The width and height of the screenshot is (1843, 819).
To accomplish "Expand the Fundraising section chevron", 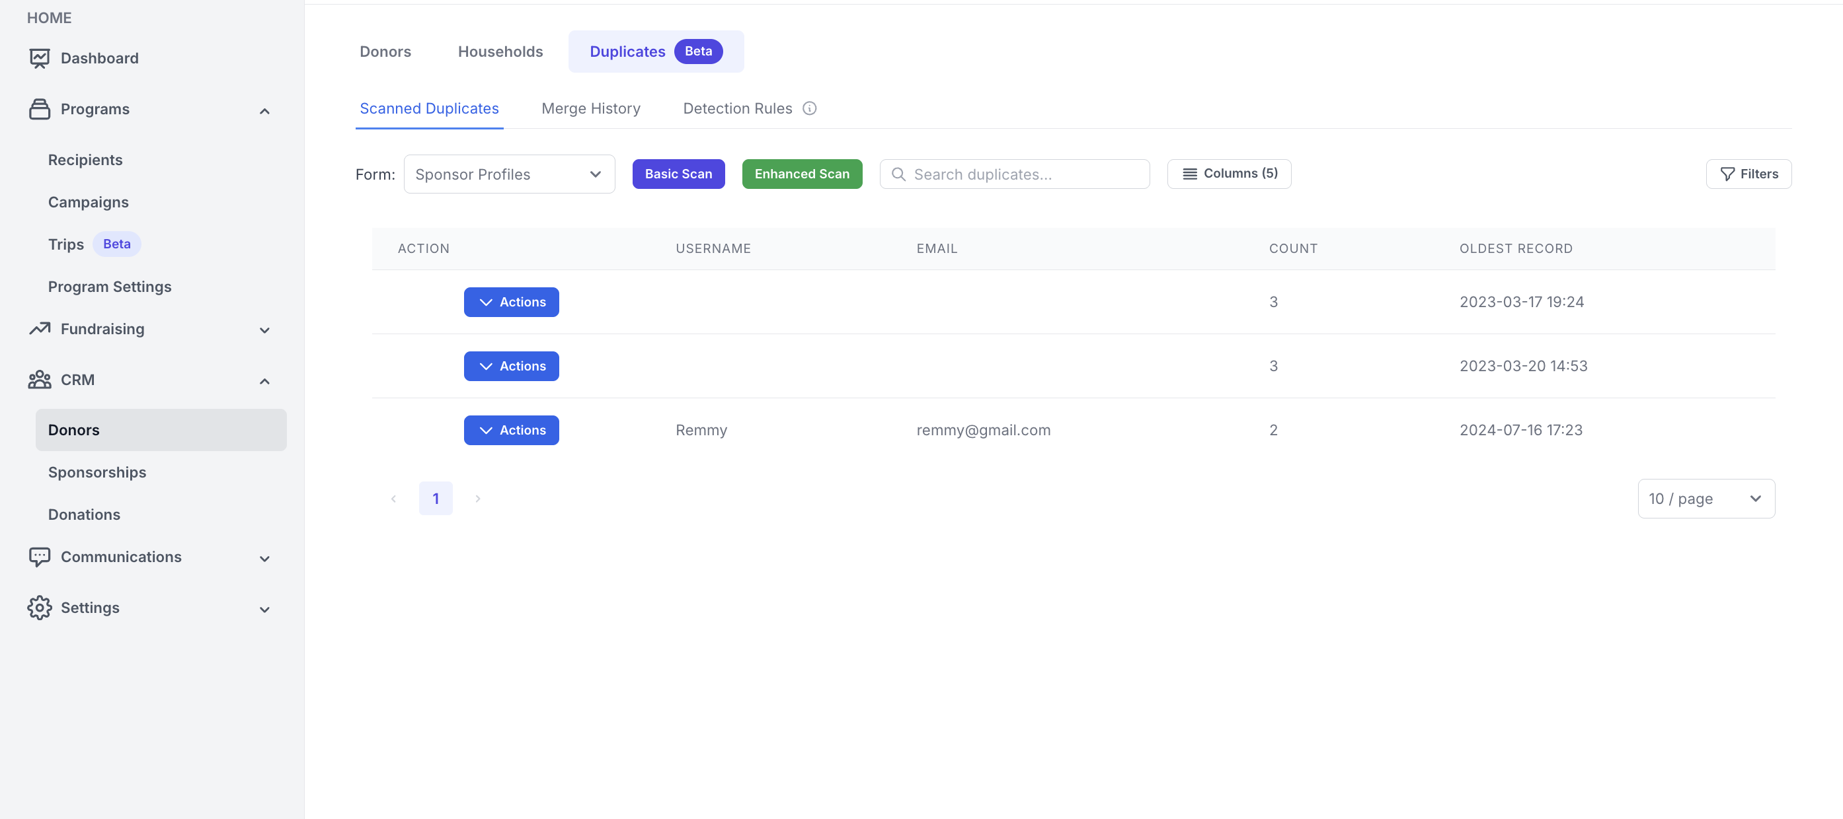I will pos(264,330).
